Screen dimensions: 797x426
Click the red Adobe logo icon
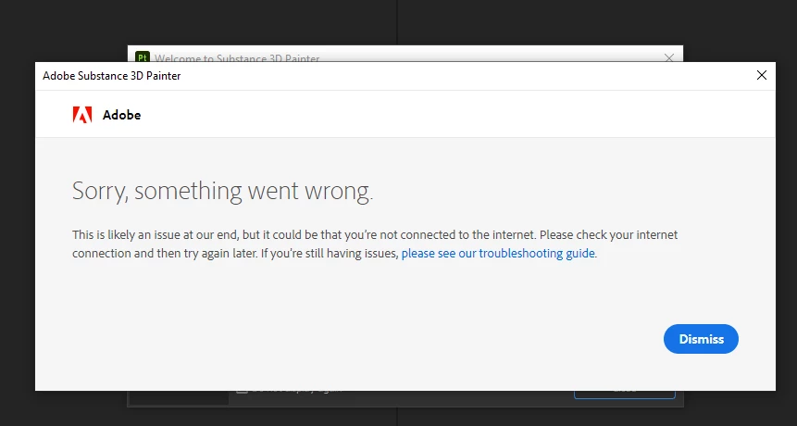tap(82, 115)
